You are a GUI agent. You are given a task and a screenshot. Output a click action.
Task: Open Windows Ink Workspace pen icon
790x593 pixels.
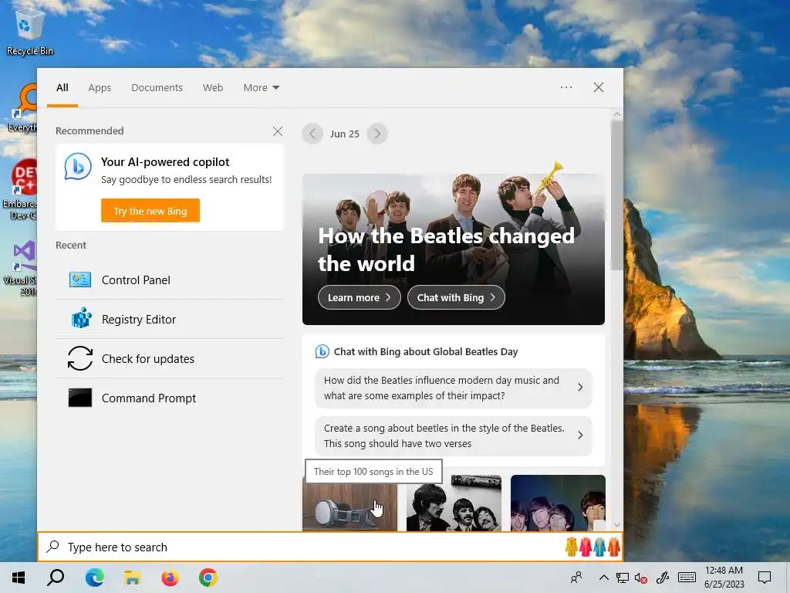[x=663, y=578]
